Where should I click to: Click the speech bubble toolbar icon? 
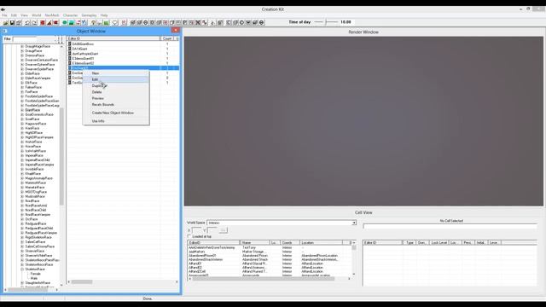tap(115, 23)
